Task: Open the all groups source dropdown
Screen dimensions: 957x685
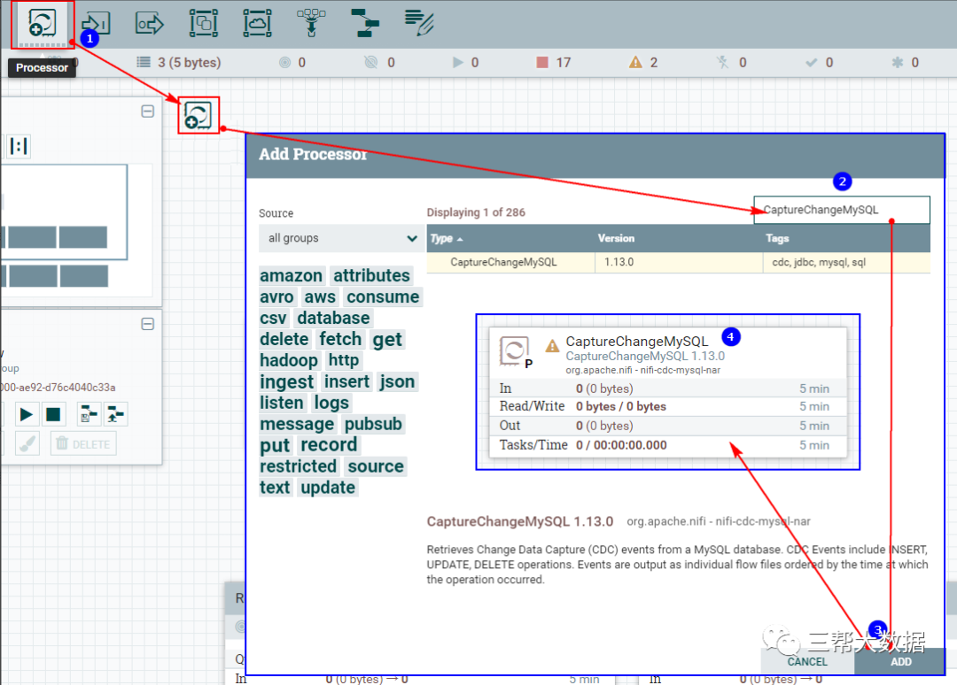Action: (341, 238)
